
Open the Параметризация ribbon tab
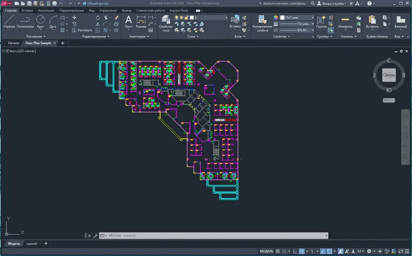click(72, 10)
